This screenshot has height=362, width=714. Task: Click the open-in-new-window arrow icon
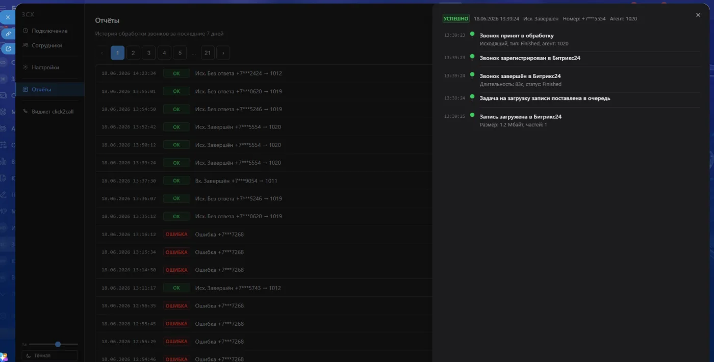tap(8, 49)
